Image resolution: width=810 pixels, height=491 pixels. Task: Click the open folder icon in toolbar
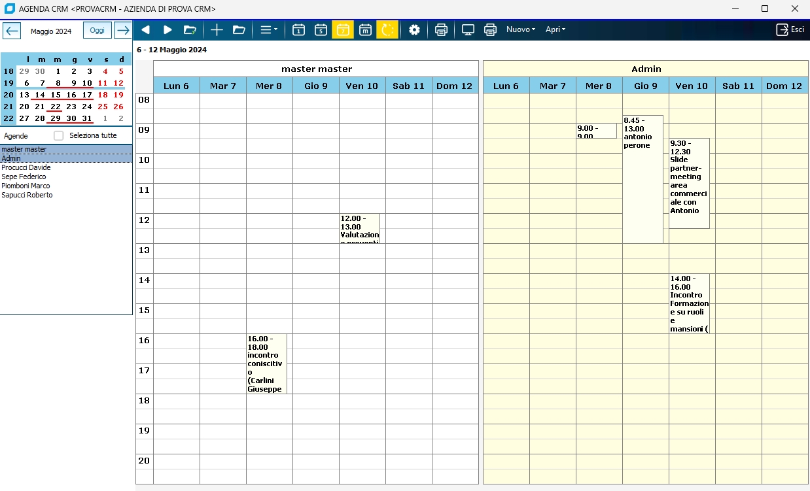239,29
